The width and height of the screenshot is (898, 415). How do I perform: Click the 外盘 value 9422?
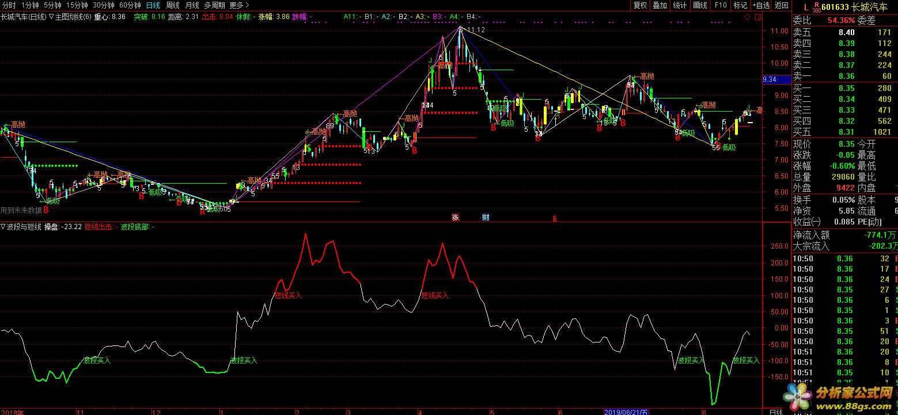point(846,188)
